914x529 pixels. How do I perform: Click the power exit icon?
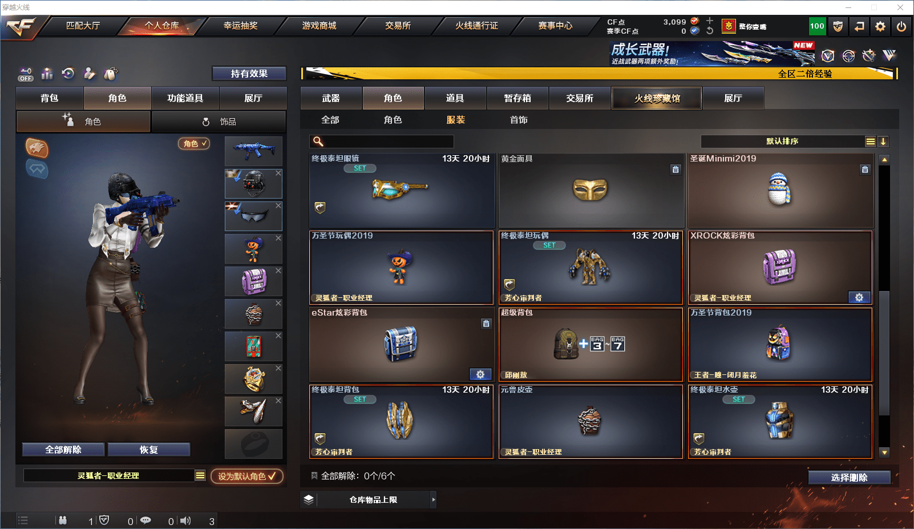tap(901, 26)
